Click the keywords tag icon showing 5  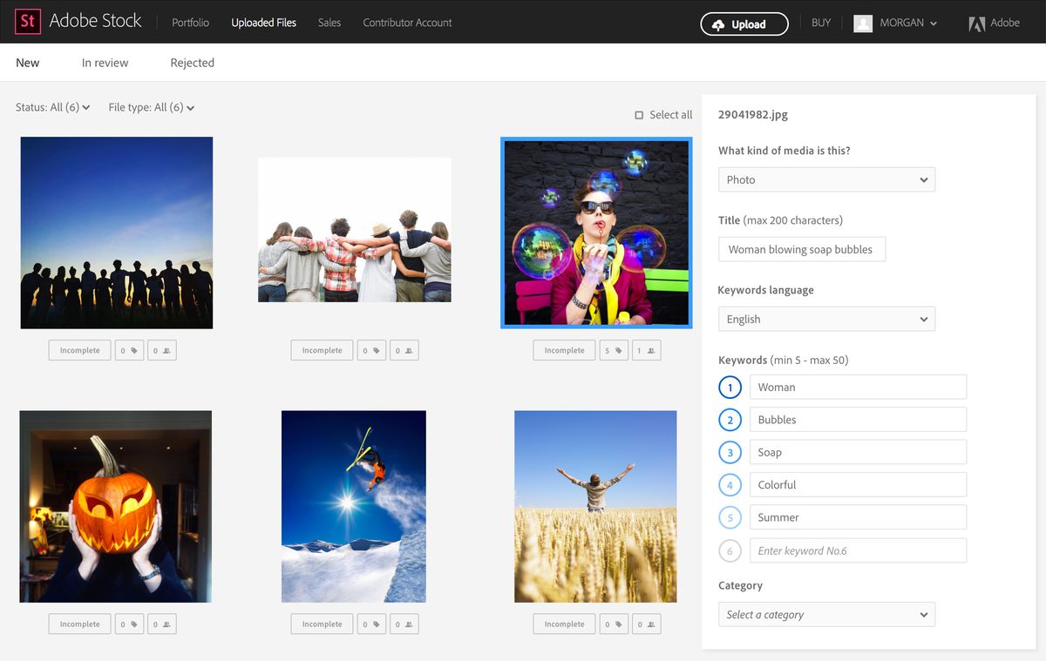612,350
